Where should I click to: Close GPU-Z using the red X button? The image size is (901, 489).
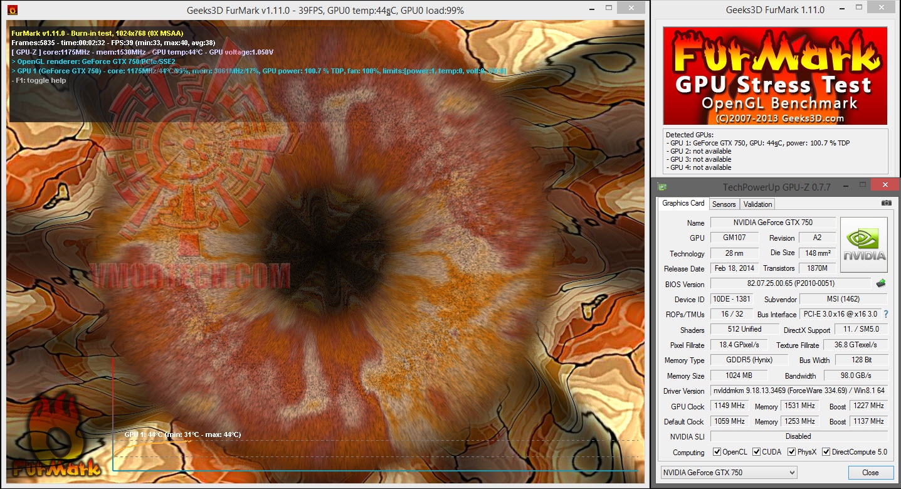(885, 185)
